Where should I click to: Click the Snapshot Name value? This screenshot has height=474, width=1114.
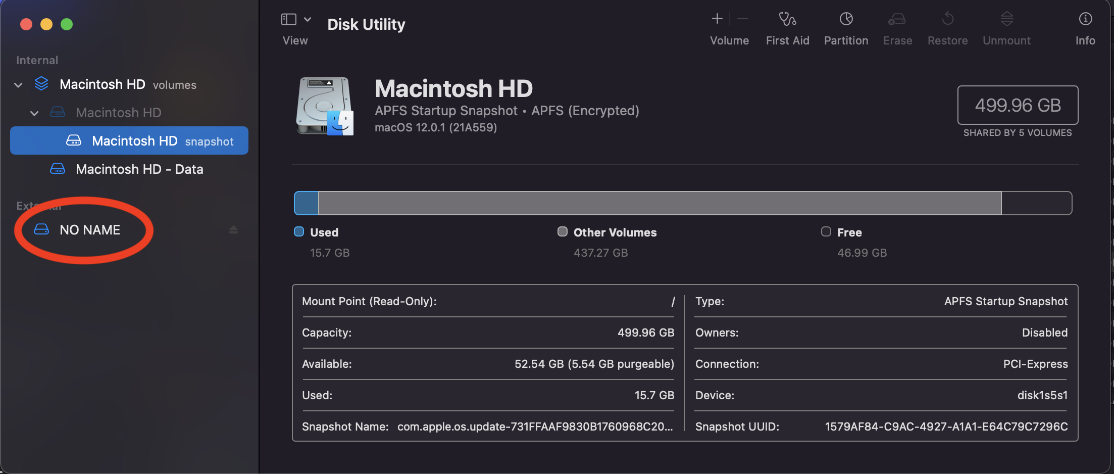point(535,426)
